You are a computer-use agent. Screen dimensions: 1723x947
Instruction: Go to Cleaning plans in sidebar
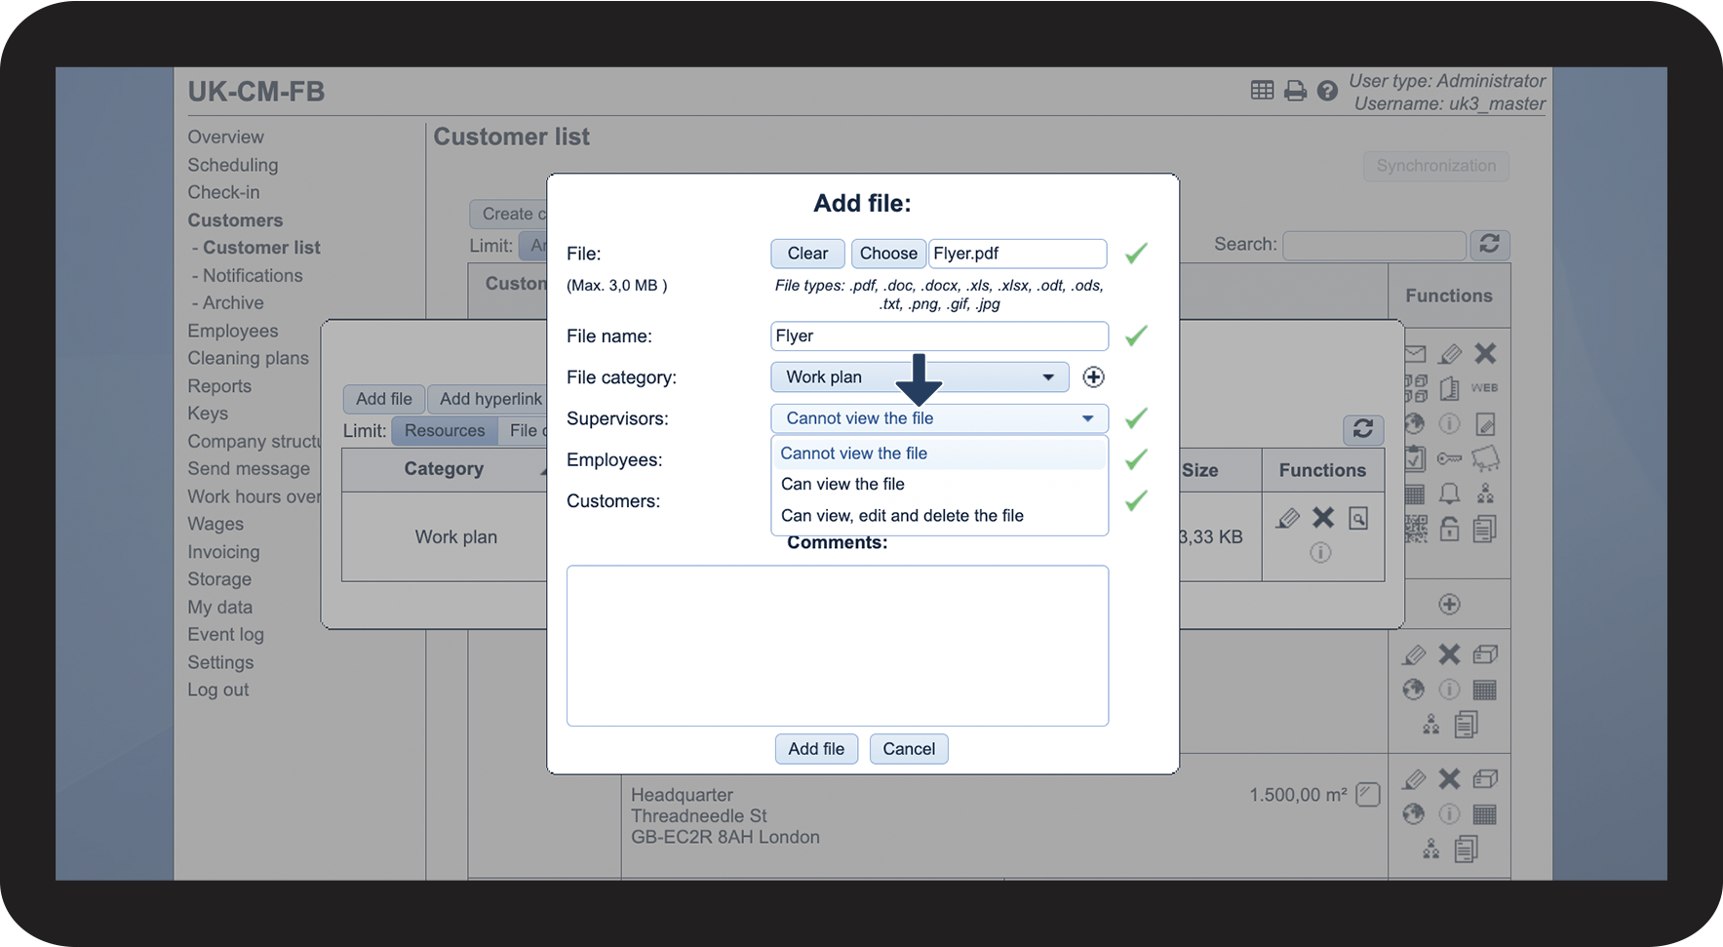[249, 358]
